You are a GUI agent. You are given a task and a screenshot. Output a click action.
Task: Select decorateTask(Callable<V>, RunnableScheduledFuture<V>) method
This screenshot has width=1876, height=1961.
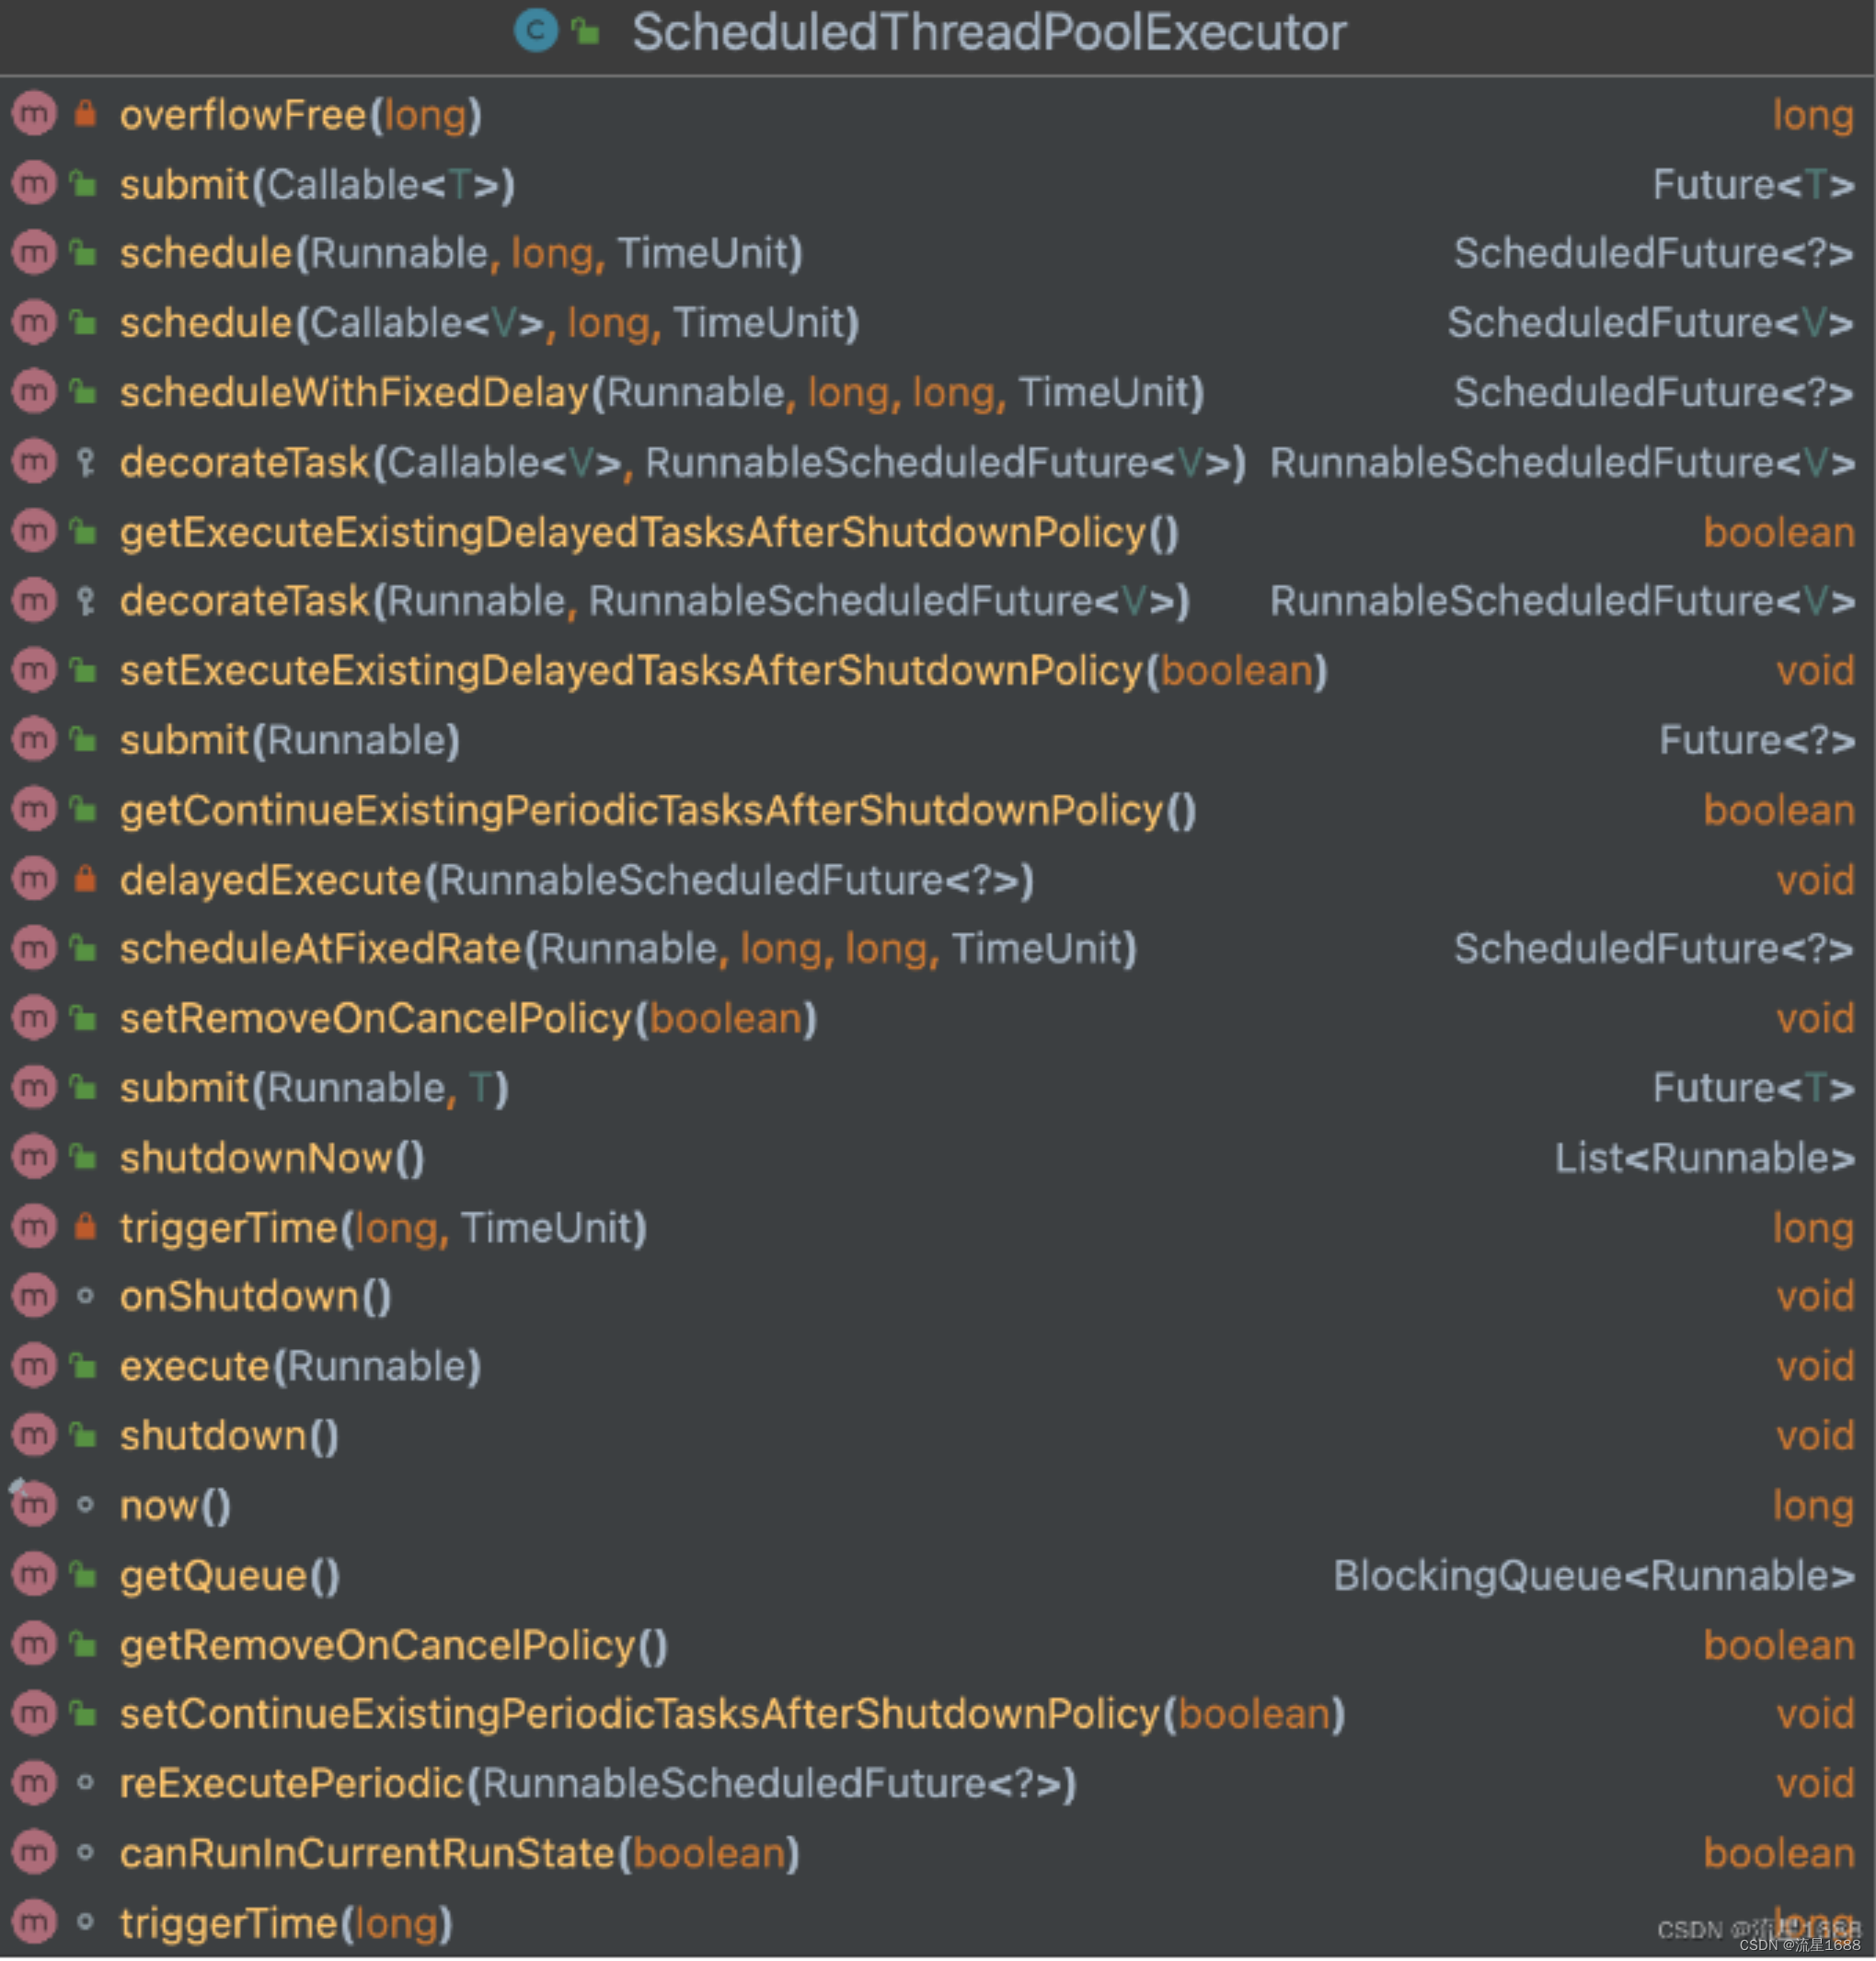(683, 463)
